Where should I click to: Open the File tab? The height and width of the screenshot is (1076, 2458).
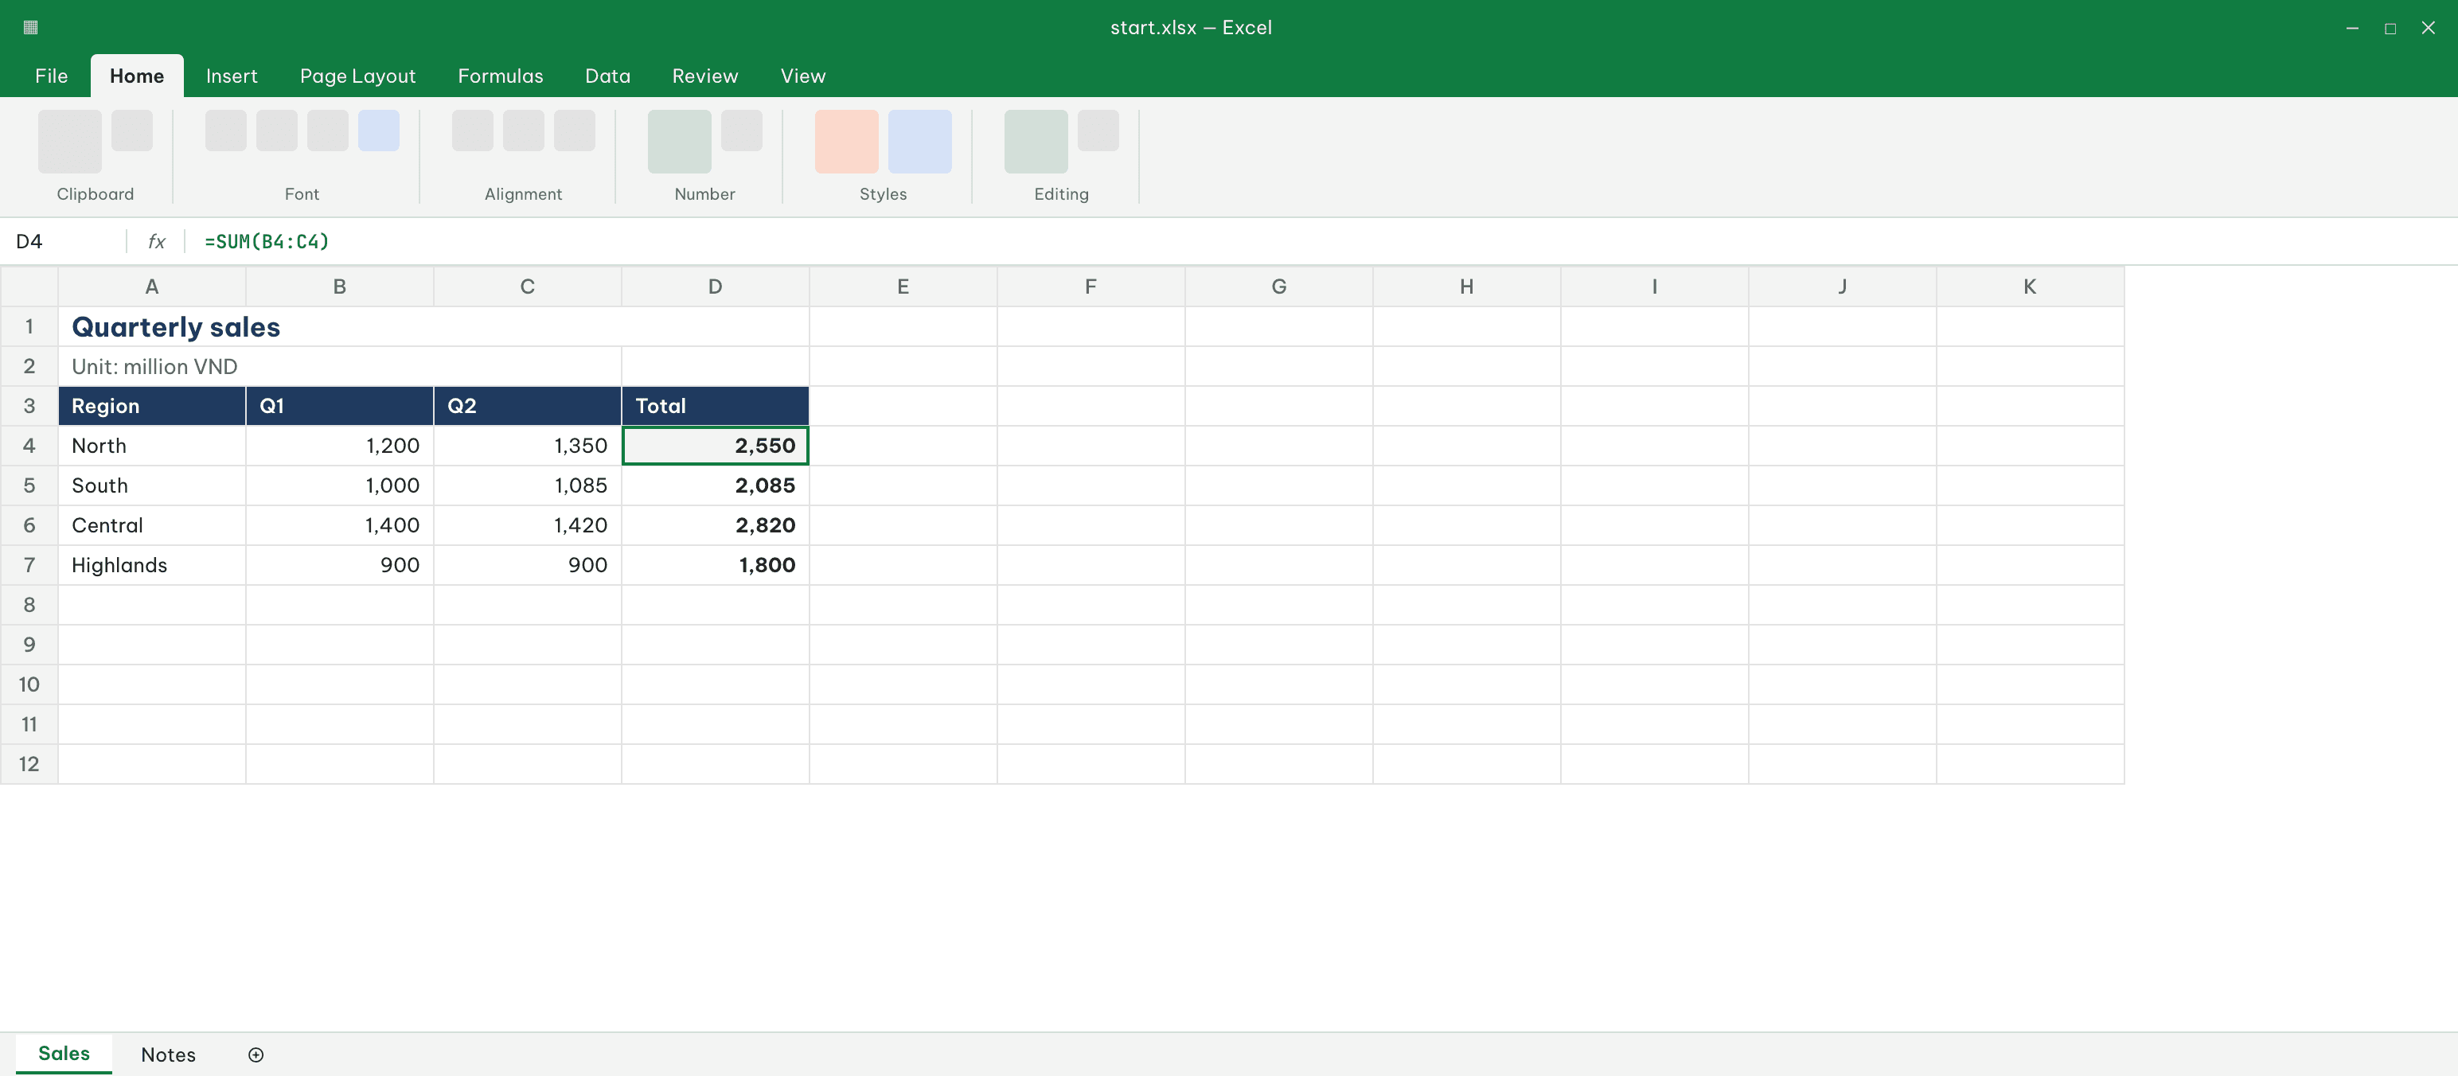(x=52, y=76)
